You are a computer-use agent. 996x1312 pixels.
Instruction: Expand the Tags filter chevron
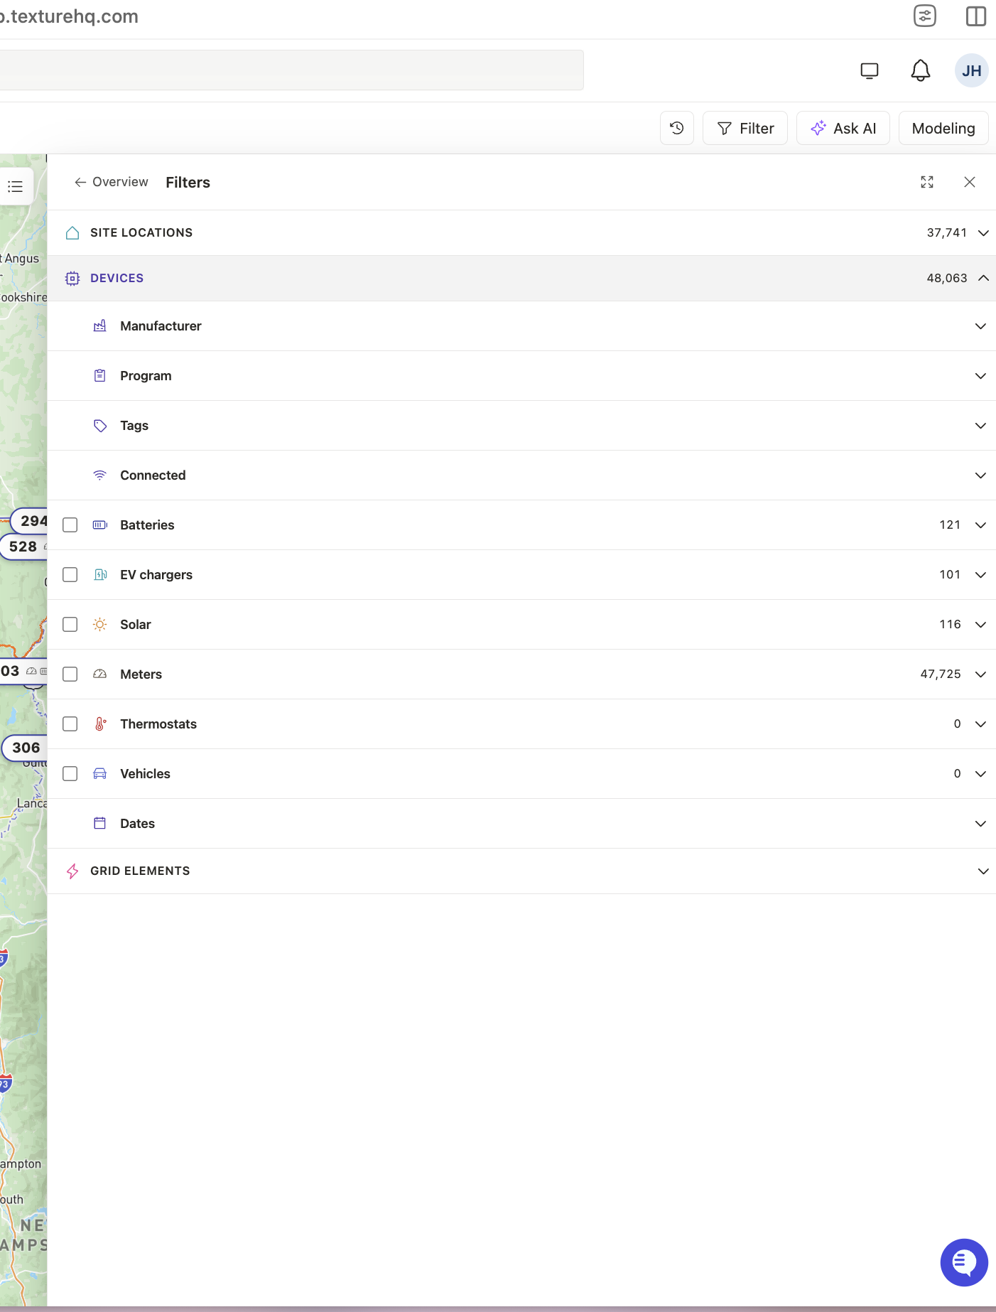[980, 425]
